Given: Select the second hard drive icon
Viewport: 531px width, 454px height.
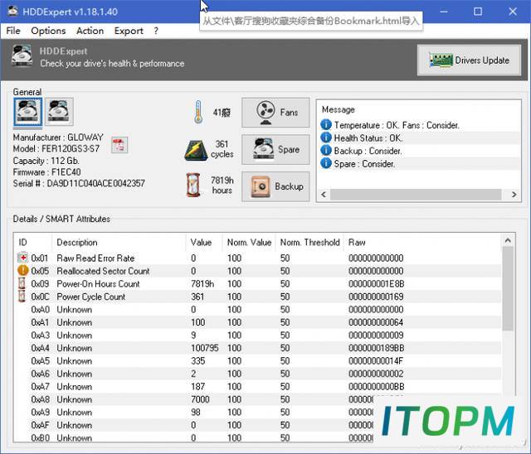Looking at the screenshot, I should coord(59,112).
